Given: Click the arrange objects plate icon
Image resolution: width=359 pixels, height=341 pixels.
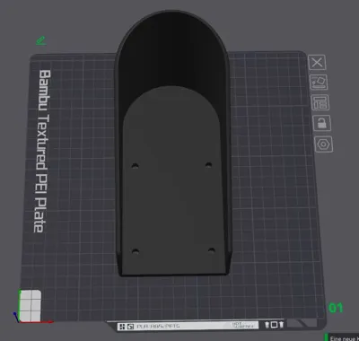Looking at the screenshot, I should tap(320, 102).
